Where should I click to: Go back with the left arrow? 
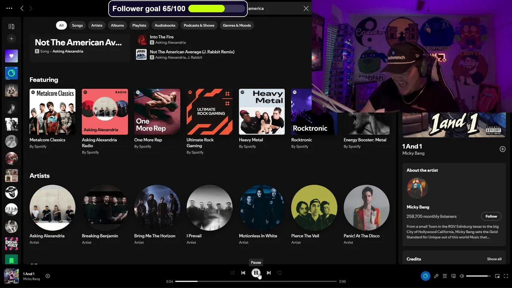click(22, 8)
